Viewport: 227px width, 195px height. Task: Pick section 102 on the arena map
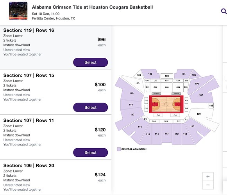click(150, 74)
